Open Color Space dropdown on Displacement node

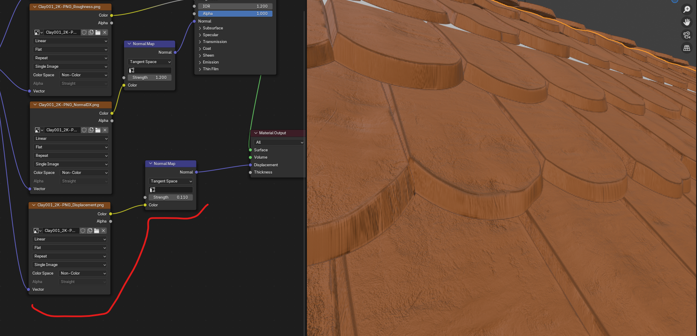[82, 273]
